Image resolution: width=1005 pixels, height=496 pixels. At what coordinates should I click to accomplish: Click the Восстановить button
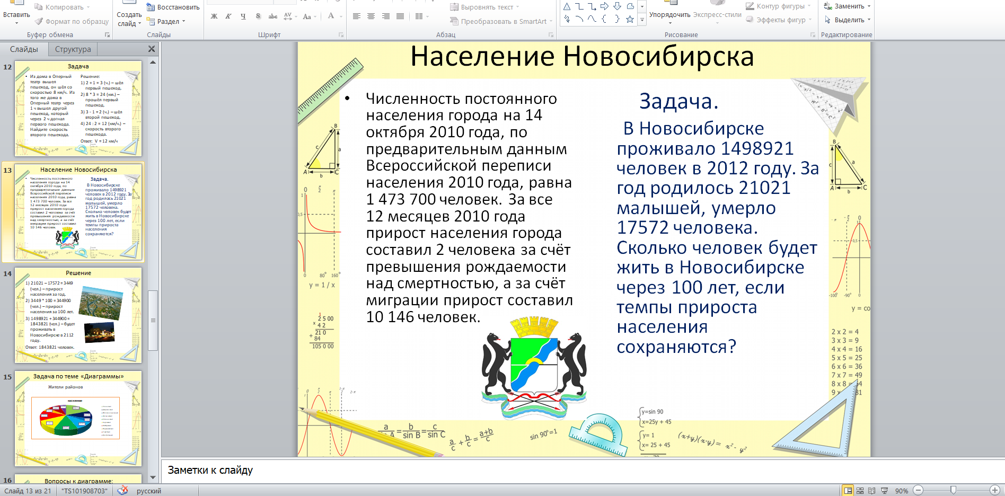pyautogui.click(x=173, y=7)
